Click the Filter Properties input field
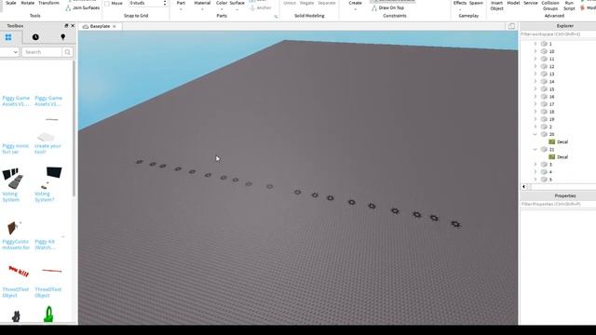This screenshot has height=335, width=596. click(x=557, y=205)
